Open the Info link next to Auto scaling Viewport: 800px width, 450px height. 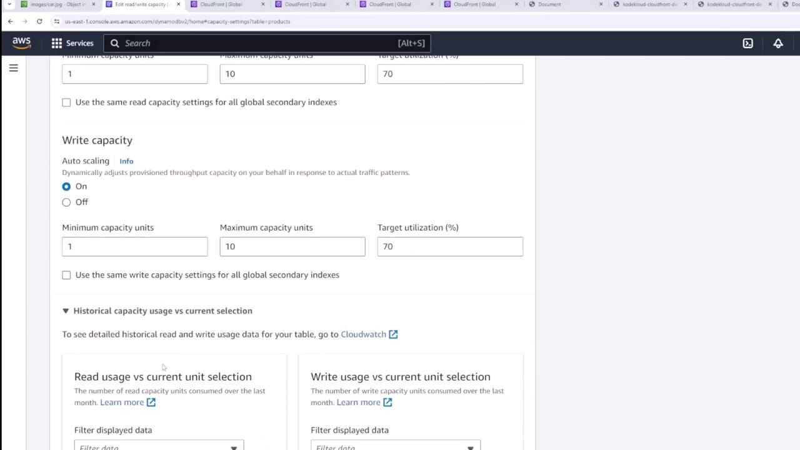coord(126,161)
